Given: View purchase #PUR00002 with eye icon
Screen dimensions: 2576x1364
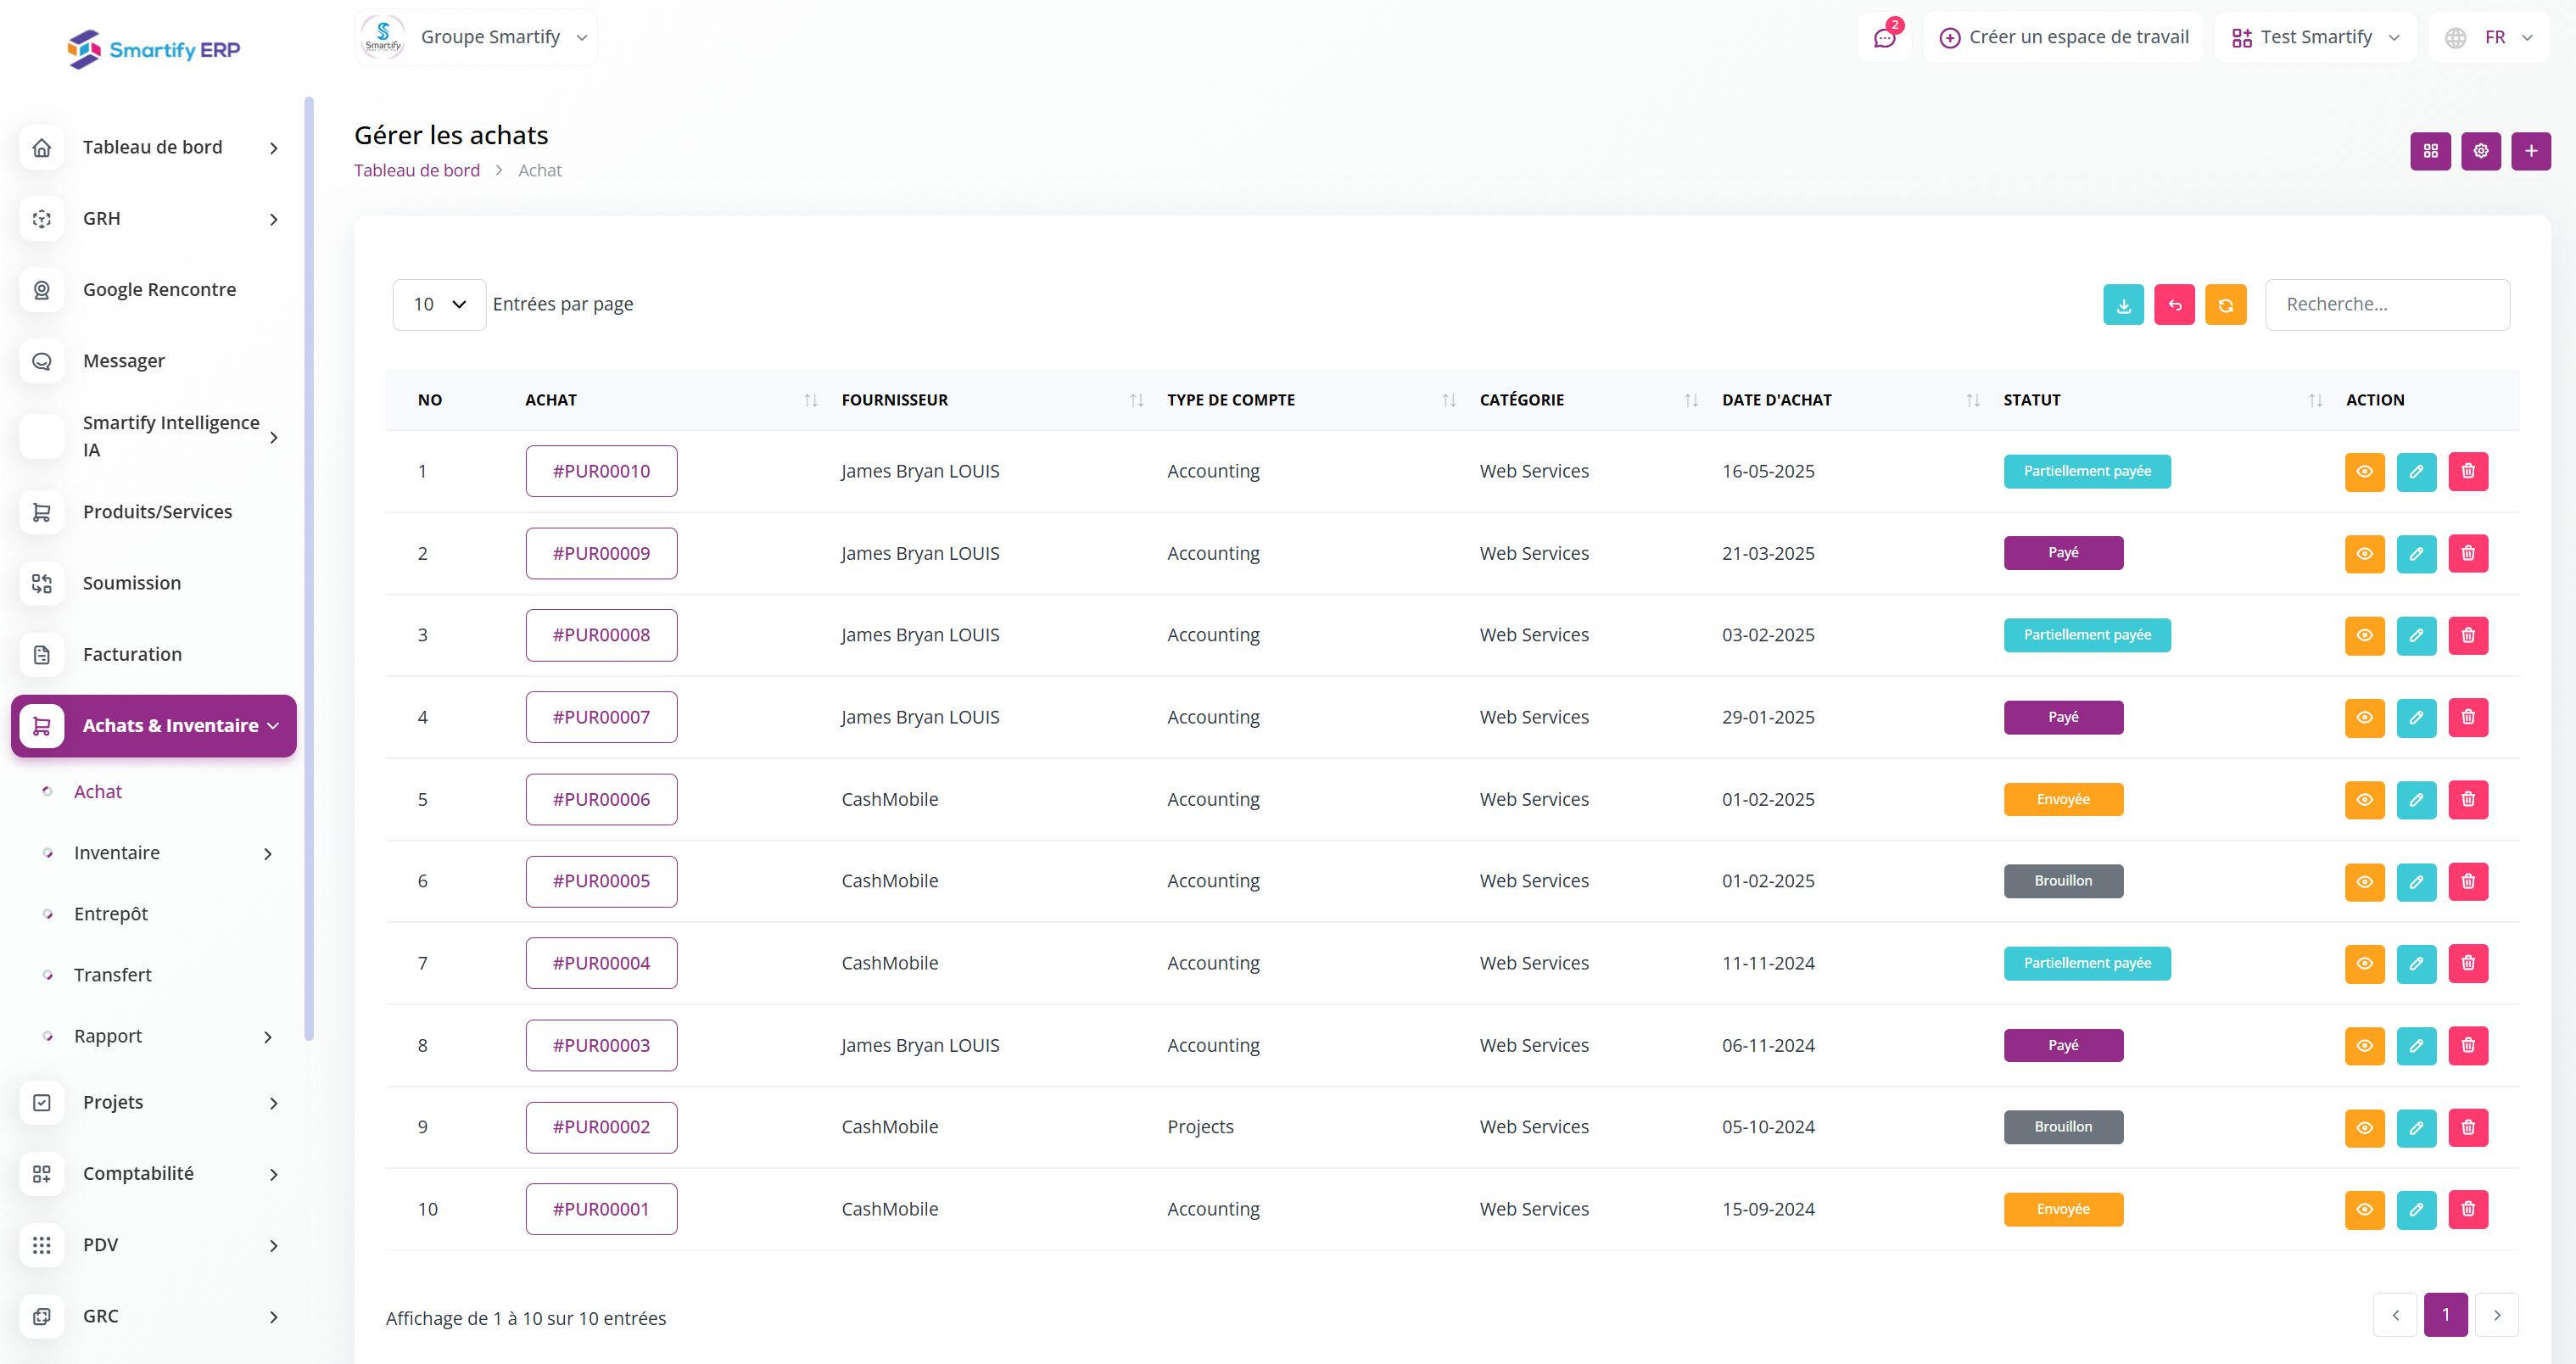Looking at the screenshot, I should 2364,1127.
